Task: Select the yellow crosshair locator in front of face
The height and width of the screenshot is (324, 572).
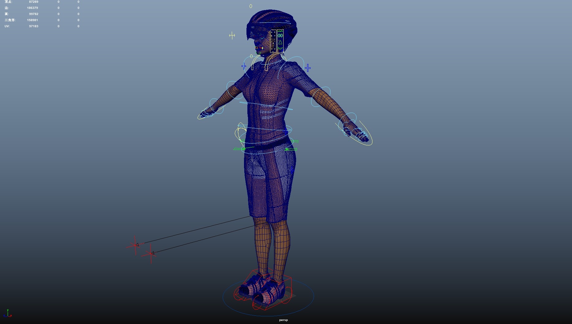Action: tap(232, 35)
